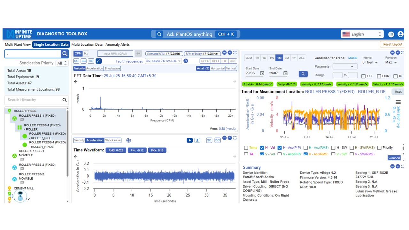Click the blue trend search button
This screenshot has width=409, height=230.
point(303,74)
